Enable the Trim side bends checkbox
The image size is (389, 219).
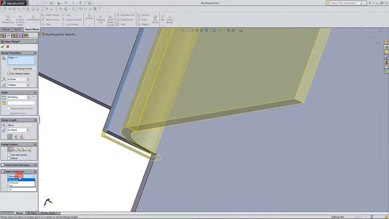click(9, 155)
